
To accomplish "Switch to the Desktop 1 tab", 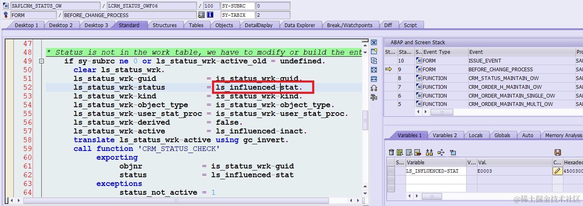I will (26, 25).
